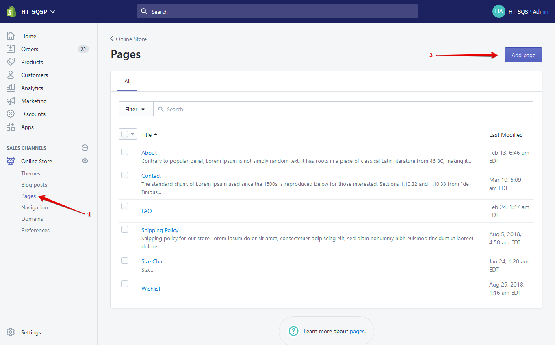
Task: Check the About page checkbox
Action: [125, 152]
